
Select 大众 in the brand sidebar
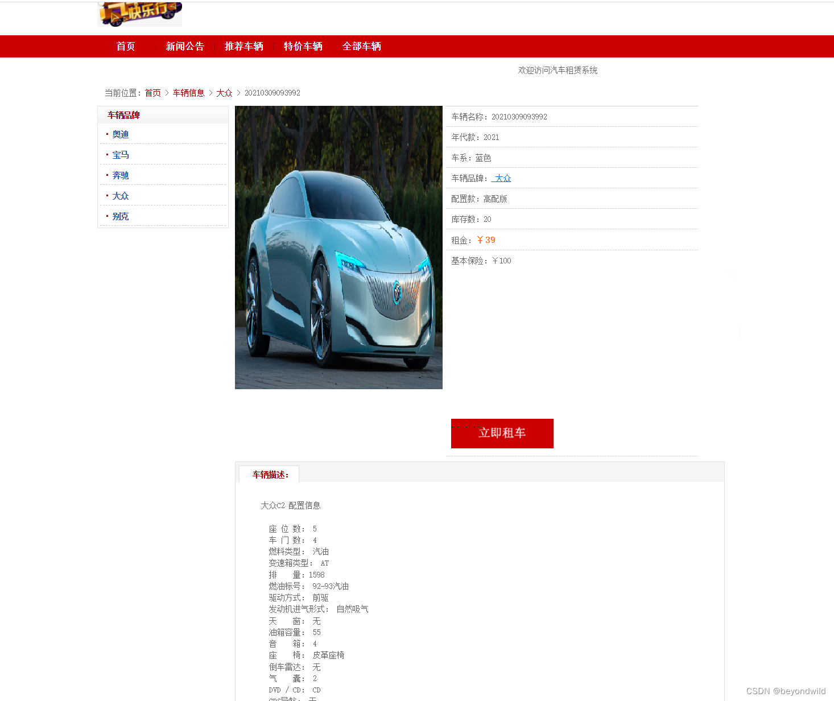pos(121,196)
